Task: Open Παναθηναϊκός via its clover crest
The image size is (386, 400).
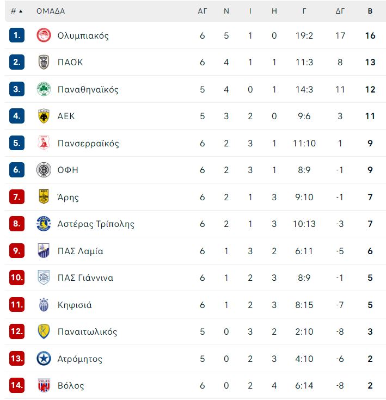Action: click(44, 89)
